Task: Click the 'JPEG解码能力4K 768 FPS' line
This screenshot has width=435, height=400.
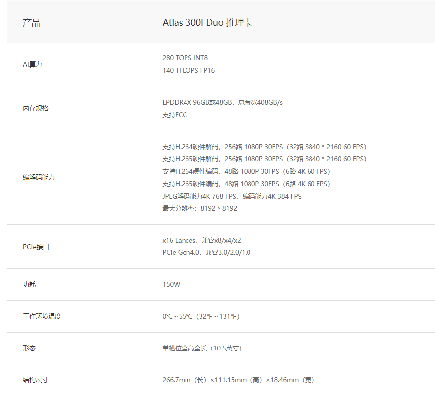Action: (232, 196)
